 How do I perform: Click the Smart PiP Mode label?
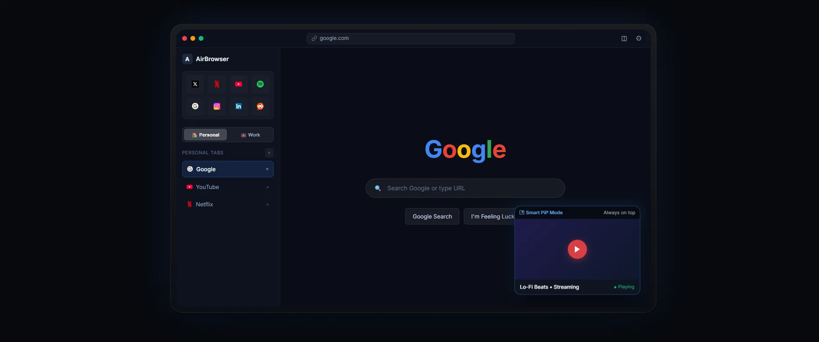544,212
